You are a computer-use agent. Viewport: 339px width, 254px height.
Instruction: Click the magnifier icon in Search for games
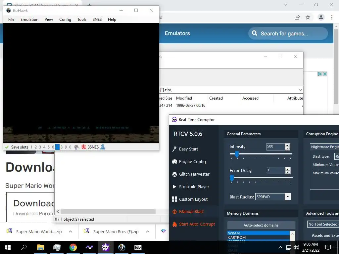click(x=255, y=33)
